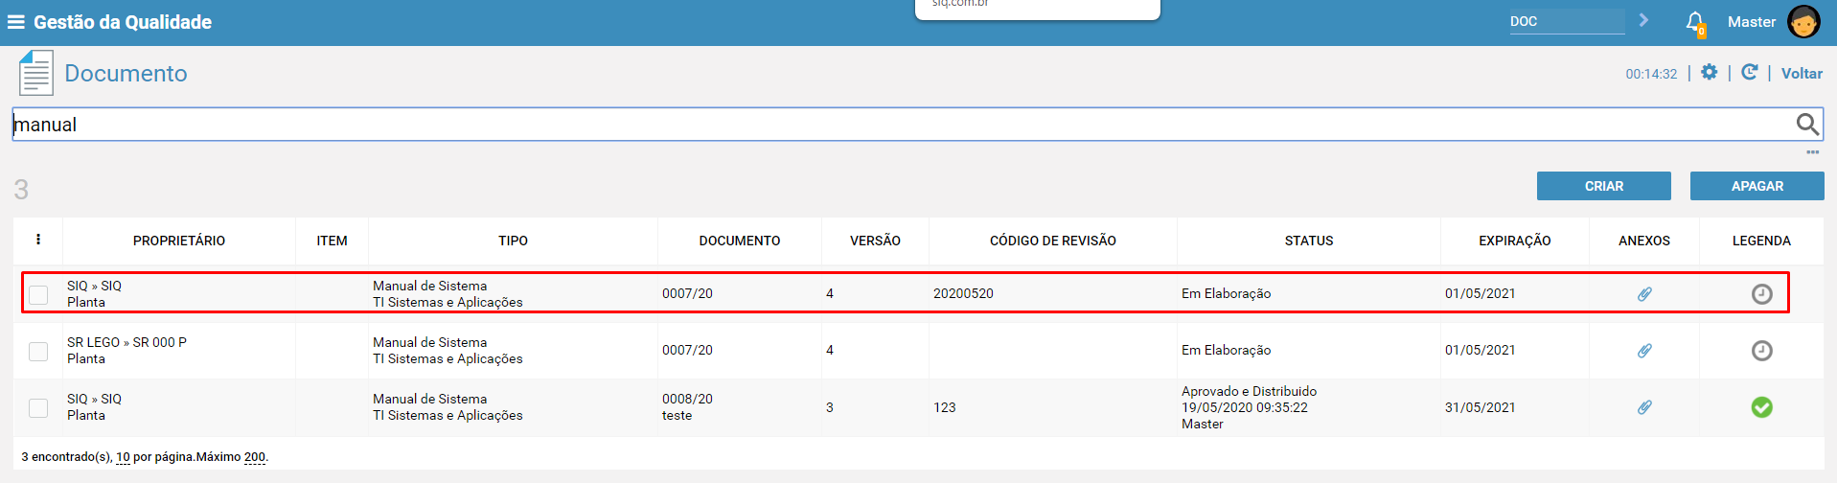Click the small ellipsis below the search icon
This screenshot has width=1837, height=483.
point(1812,152)
